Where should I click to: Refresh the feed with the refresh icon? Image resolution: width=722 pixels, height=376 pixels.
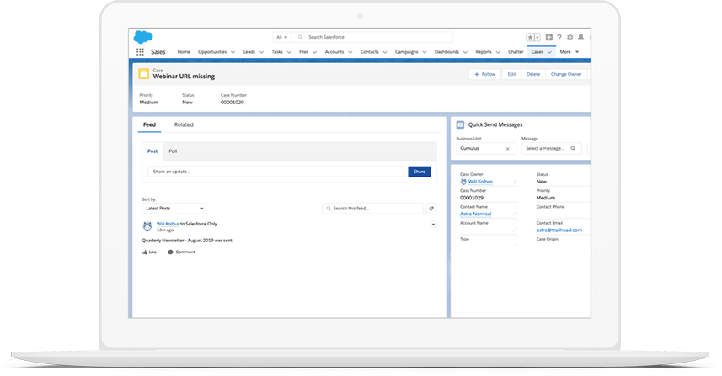[431, 208]
